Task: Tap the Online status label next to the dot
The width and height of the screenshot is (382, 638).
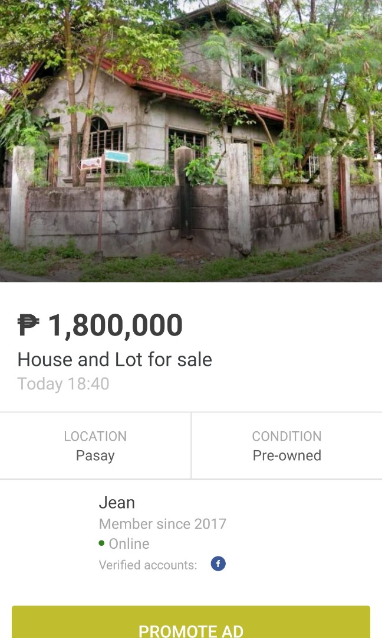Action: point(130,543)
